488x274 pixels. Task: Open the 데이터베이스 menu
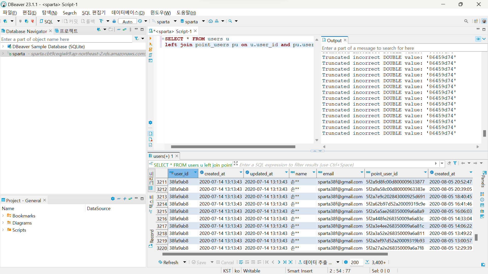[128, 13]
